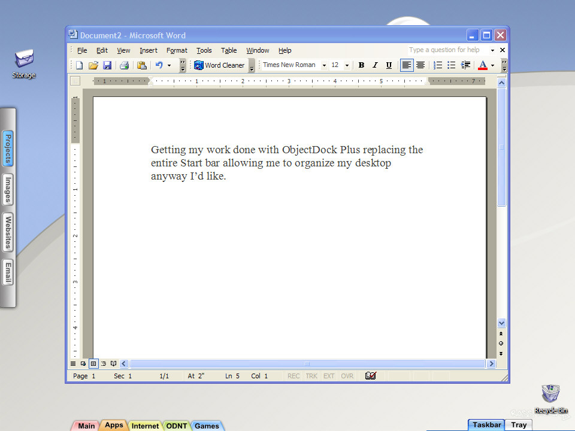Screen dimensions: 575x431
Task: Toggle TRK track changes in status bar
Action: [311, 376]
